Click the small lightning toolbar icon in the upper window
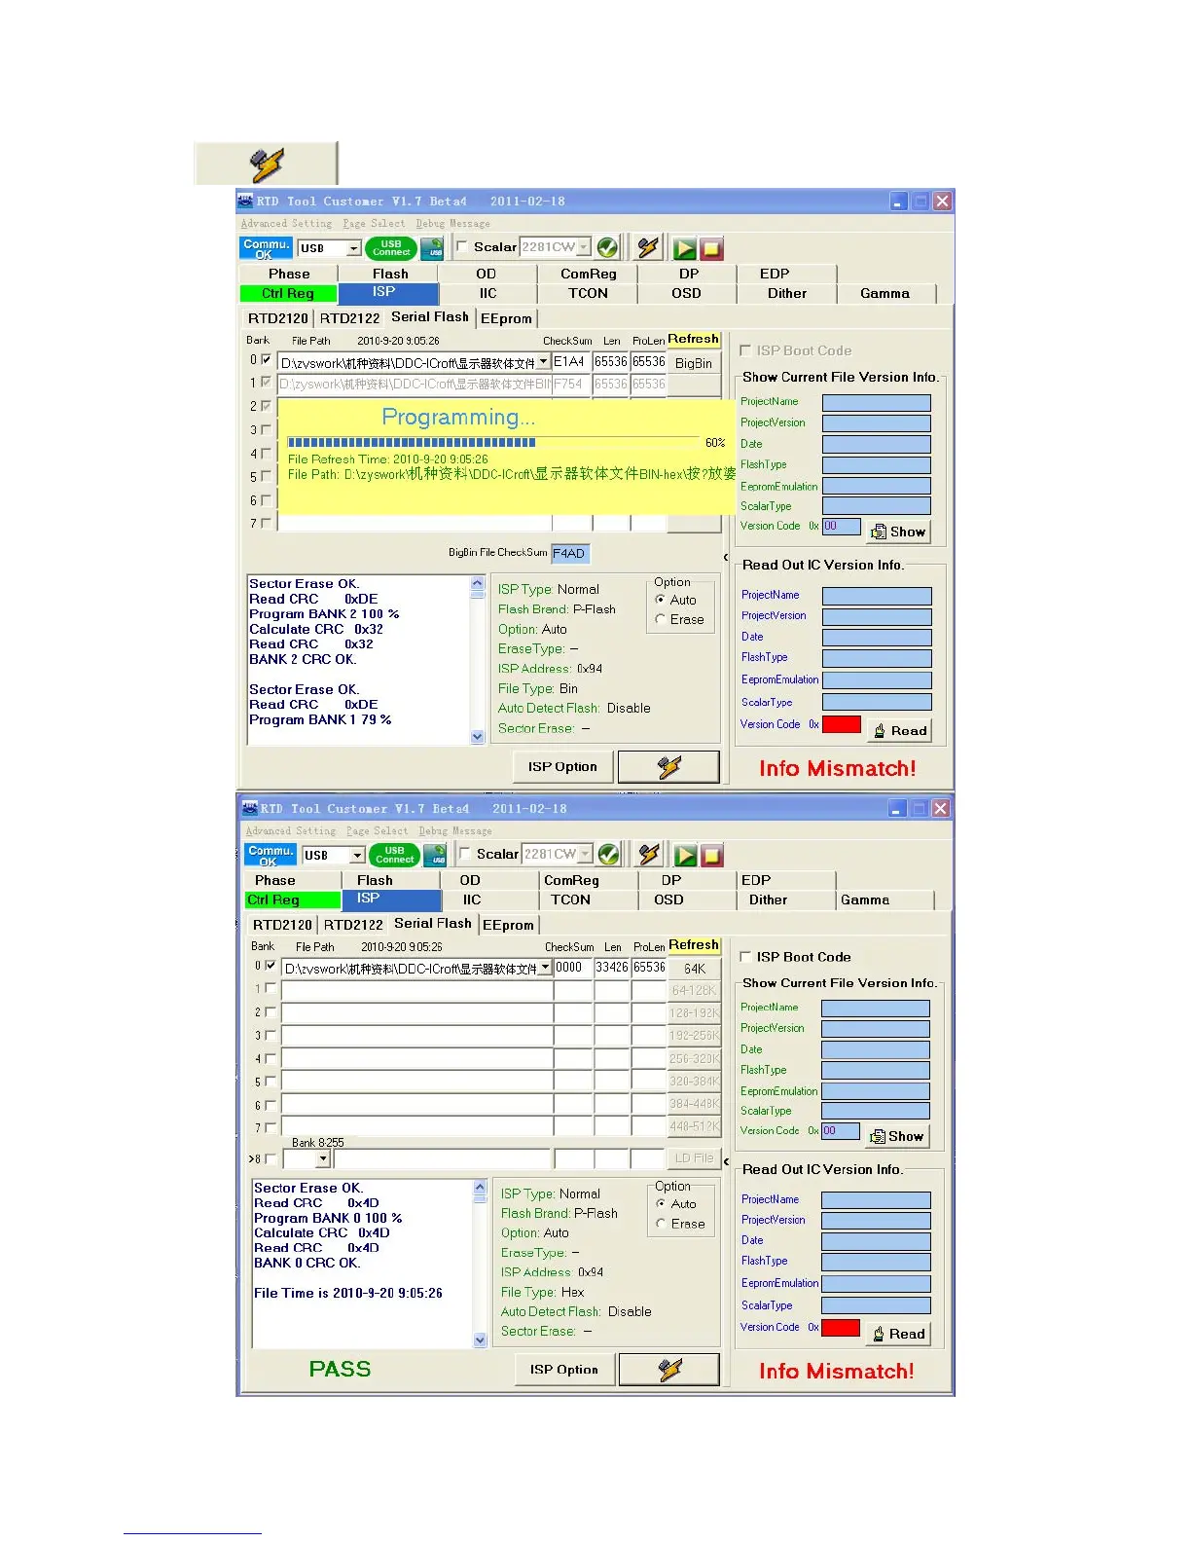The image size is (1191, 1542). (x=648, y=247)
